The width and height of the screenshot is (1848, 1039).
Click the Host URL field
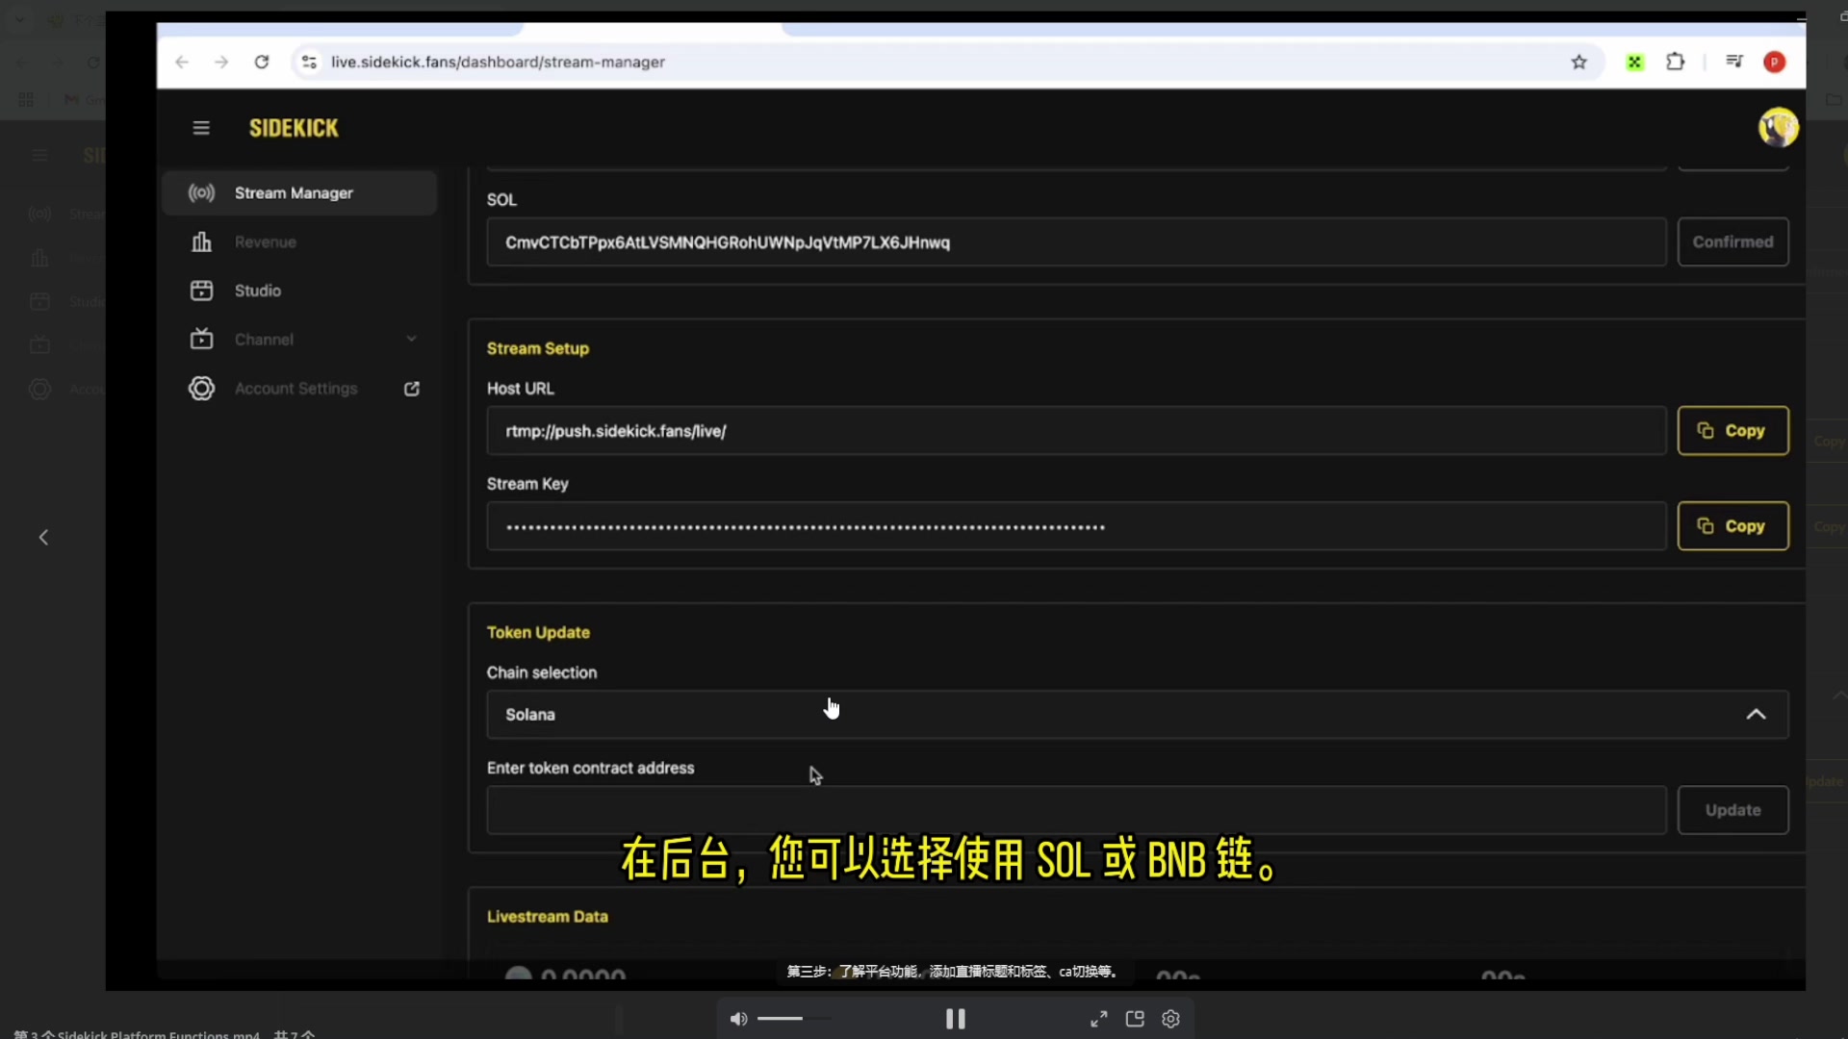1076,431
